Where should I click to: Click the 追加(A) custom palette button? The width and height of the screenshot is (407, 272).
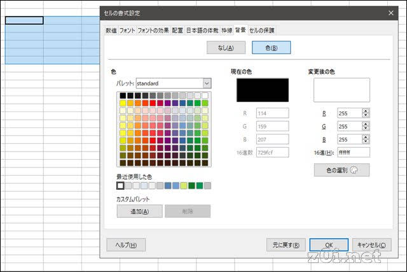coord(140,211)
